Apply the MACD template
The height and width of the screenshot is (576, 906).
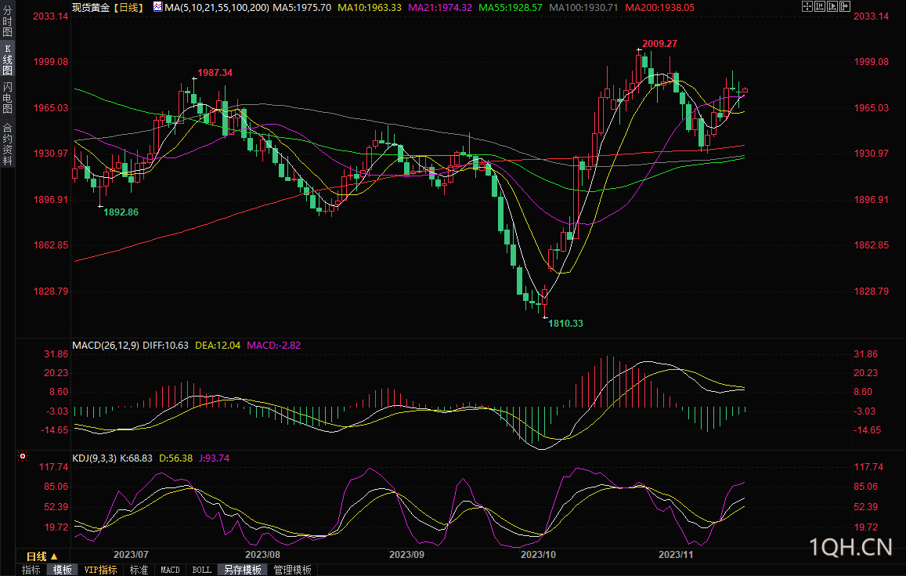click(x=170, y=570)
